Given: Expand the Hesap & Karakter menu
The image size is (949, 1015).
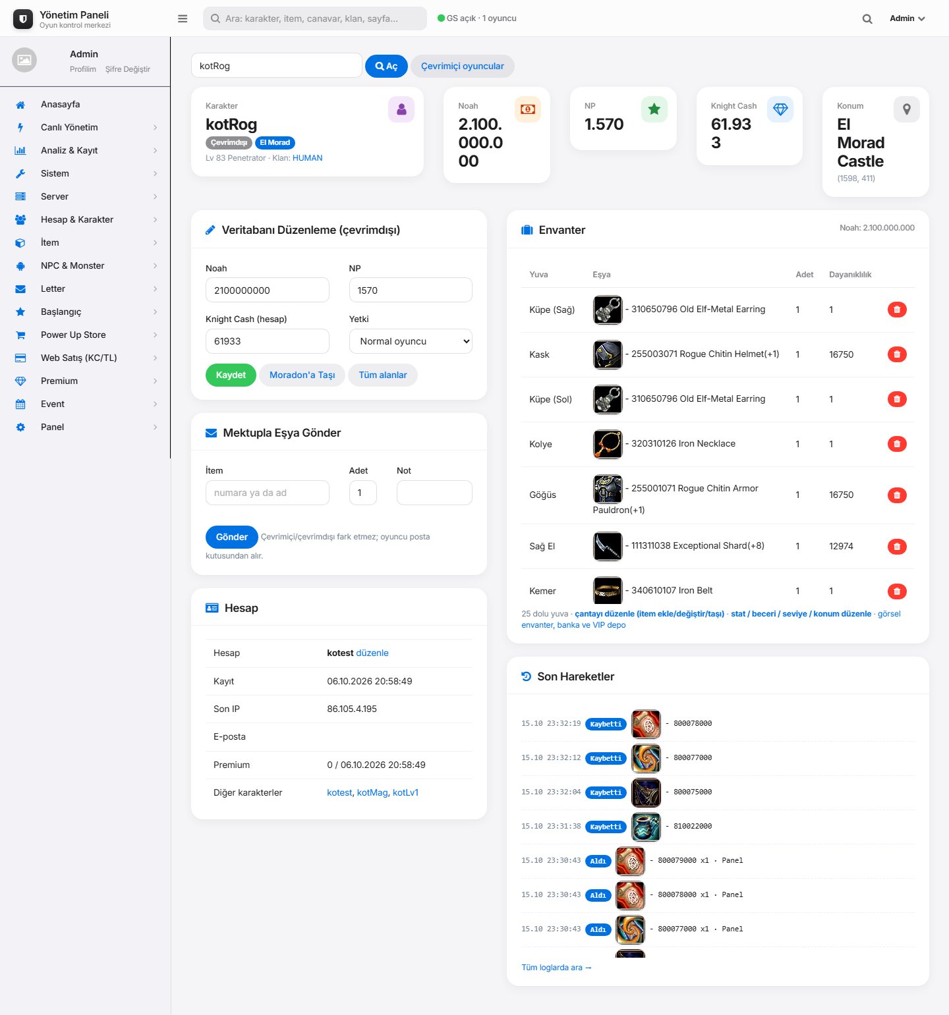Looking at the screenshot, I should pos(85,220).
